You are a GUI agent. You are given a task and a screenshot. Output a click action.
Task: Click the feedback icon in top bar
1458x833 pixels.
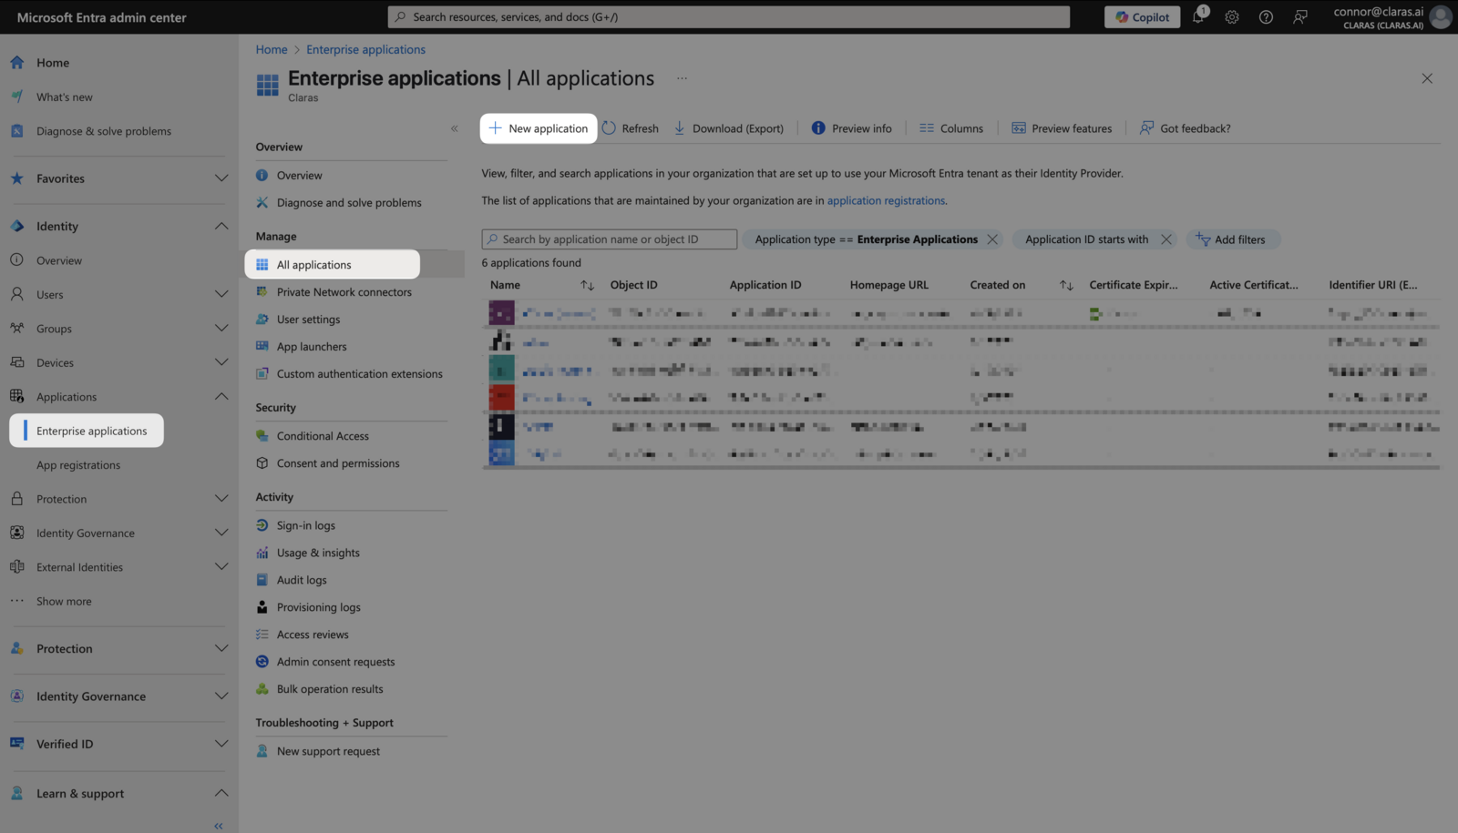click(x=1300, y=16)
